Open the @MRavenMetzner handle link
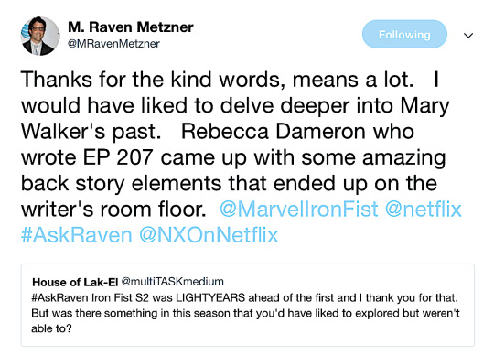 [x=113, y=44]
